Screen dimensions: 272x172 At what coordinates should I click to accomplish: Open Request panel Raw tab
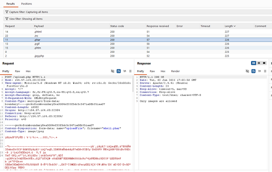(17, 71)
